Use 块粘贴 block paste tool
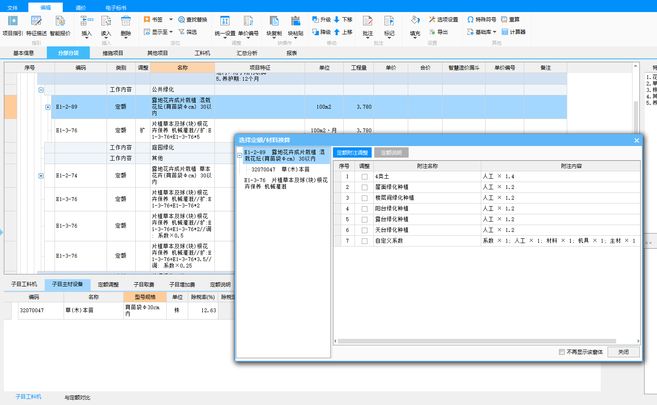The image size is (657, 405). click(296, 27)
